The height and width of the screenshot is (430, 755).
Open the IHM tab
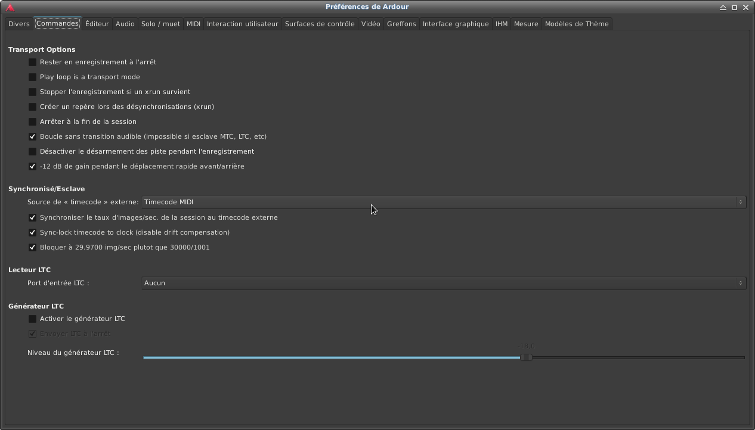(502, 24)
